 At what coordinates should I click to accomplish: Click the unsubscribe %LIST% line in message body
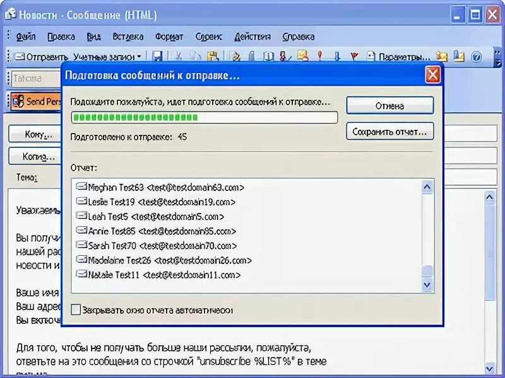[x=171, y=361]
